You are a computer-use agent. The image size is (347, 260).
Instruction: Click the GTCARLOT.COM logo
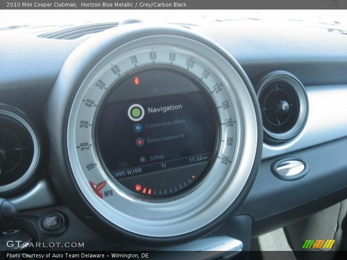45,244
